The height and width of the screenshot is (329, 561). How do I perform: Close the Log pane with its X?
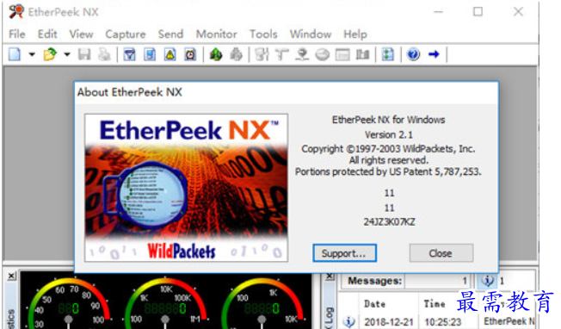click(x=330, y=276)
